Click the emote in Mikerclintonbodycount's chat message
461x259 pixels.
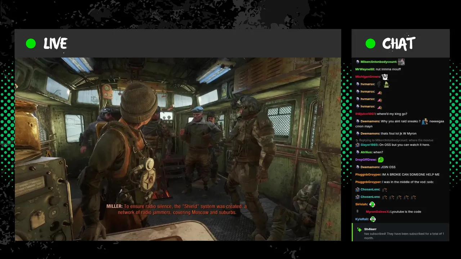click(401, 62)
